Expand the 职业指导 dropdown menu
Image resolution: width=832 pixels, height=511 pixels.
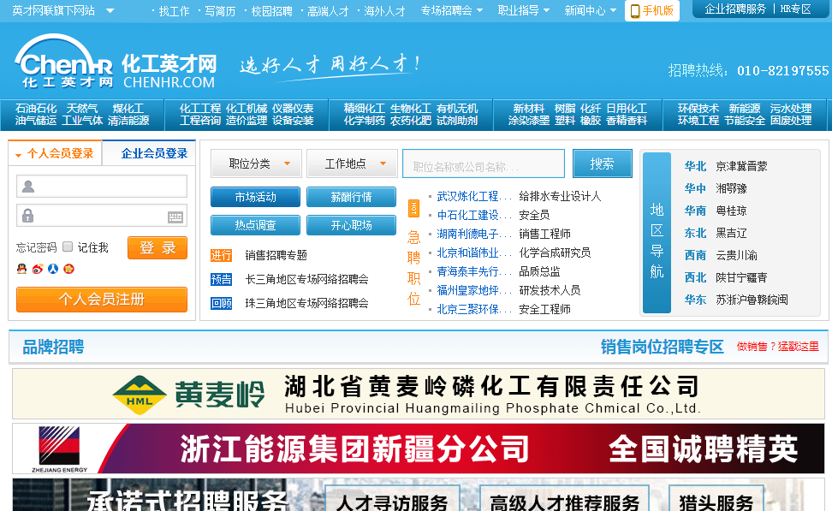(x=523, y=10)
